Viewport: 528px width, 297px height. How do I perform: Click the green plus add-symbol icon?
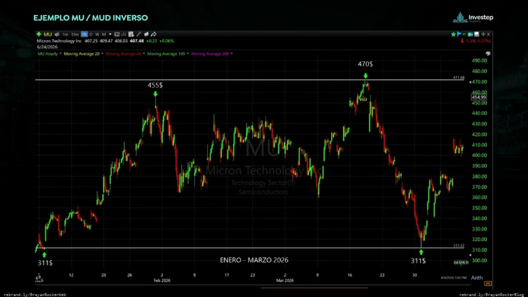point(39,34)
